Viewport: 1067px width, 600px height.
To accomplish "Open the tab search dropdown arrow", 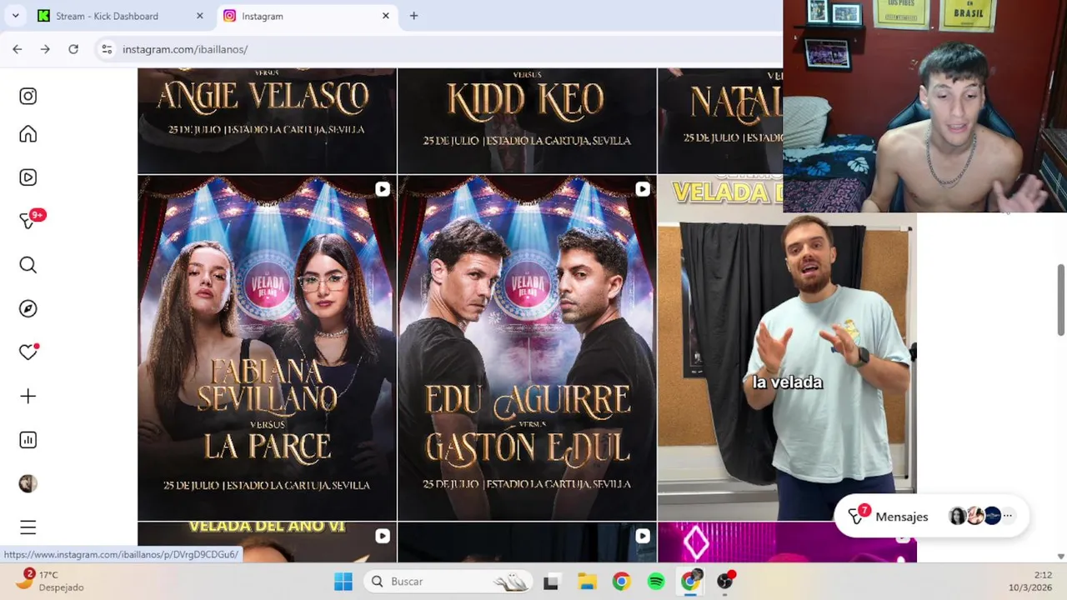I will coord(15,16).
